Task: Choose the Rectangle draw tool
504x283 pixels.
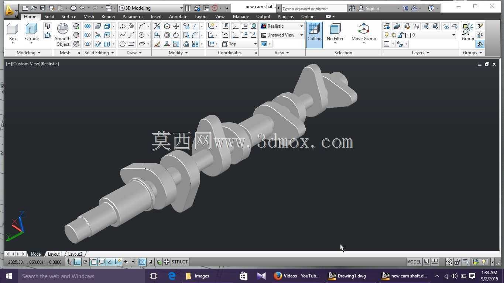Action: (x=131, y=44)
